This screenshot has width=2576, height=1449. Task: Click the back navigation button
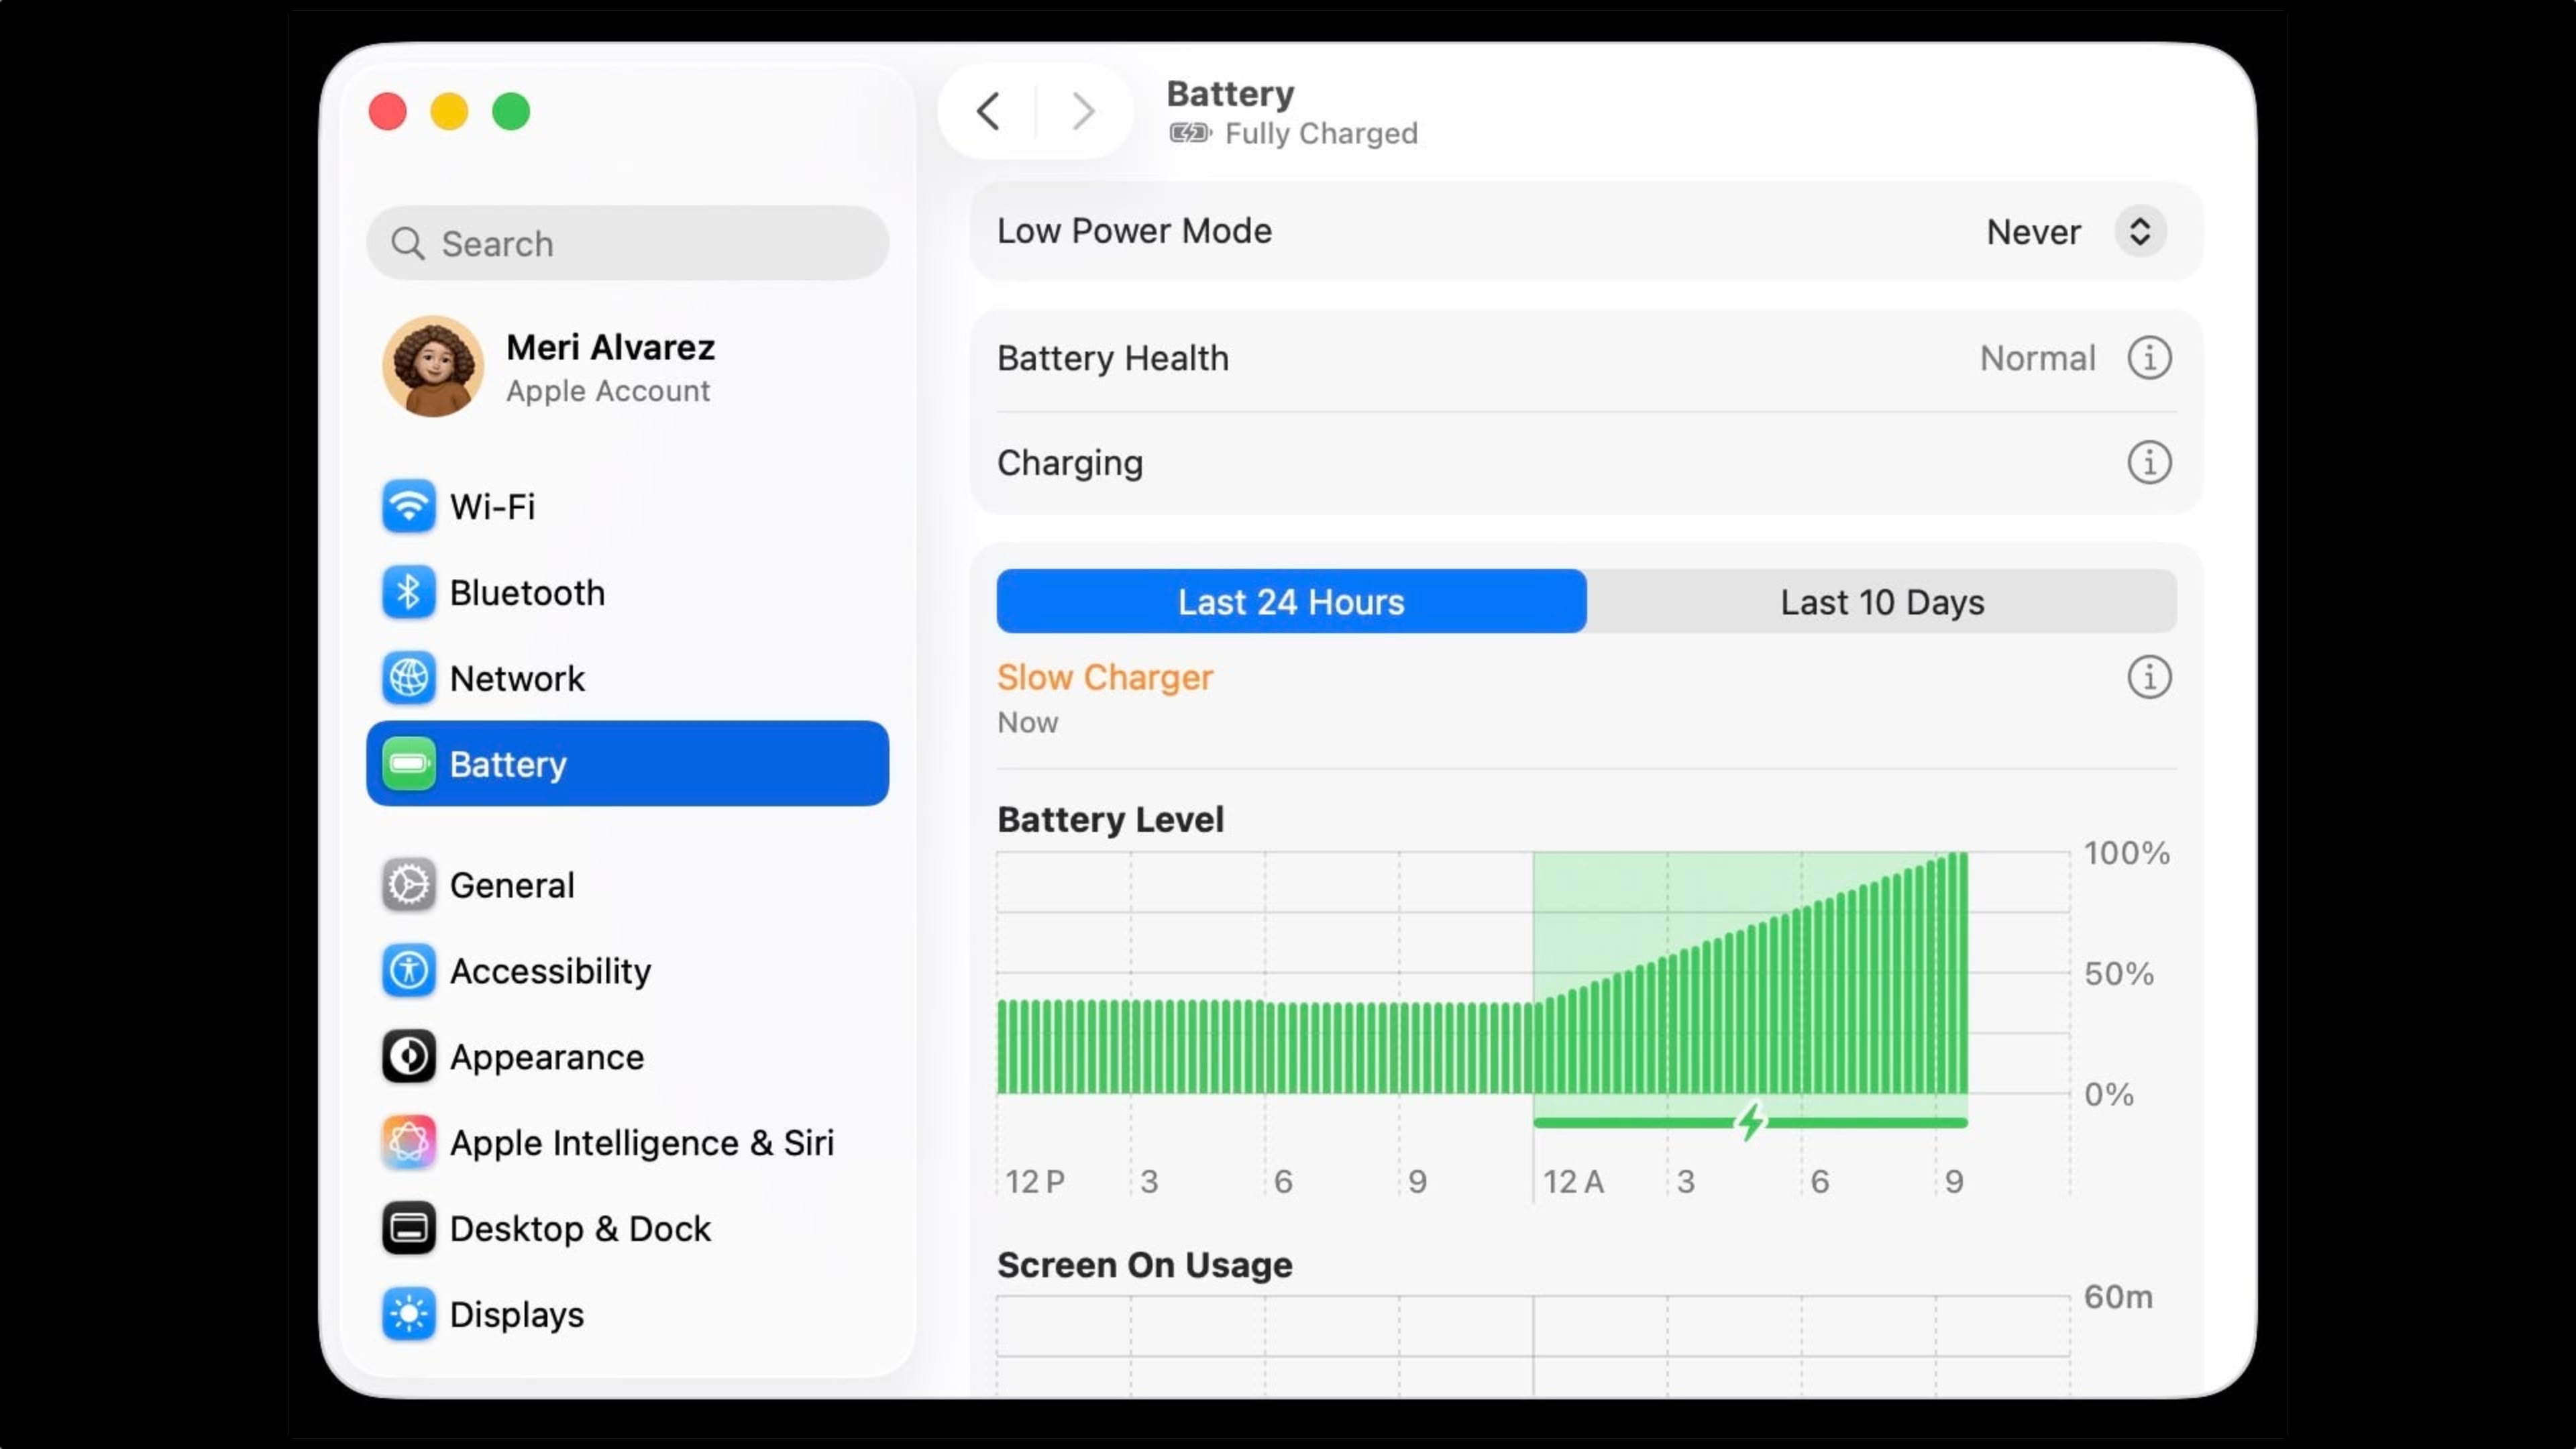[x=988, y=111]
